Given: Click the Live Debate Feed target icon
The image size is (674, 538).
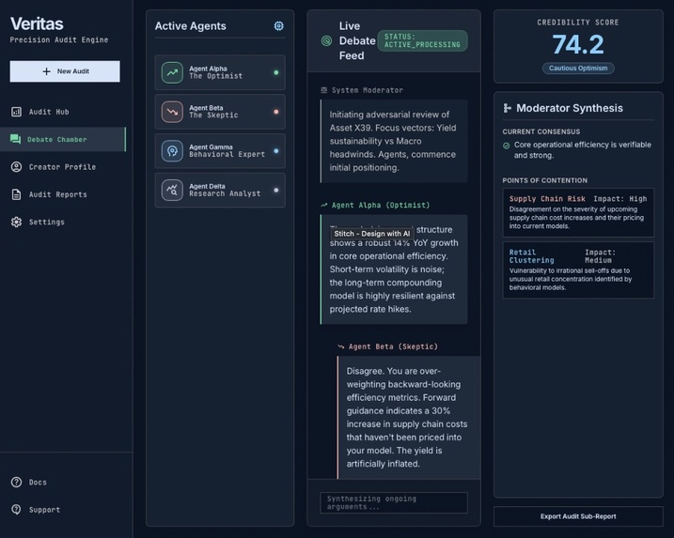Looking at the screenshot, I should pos(327,40).
